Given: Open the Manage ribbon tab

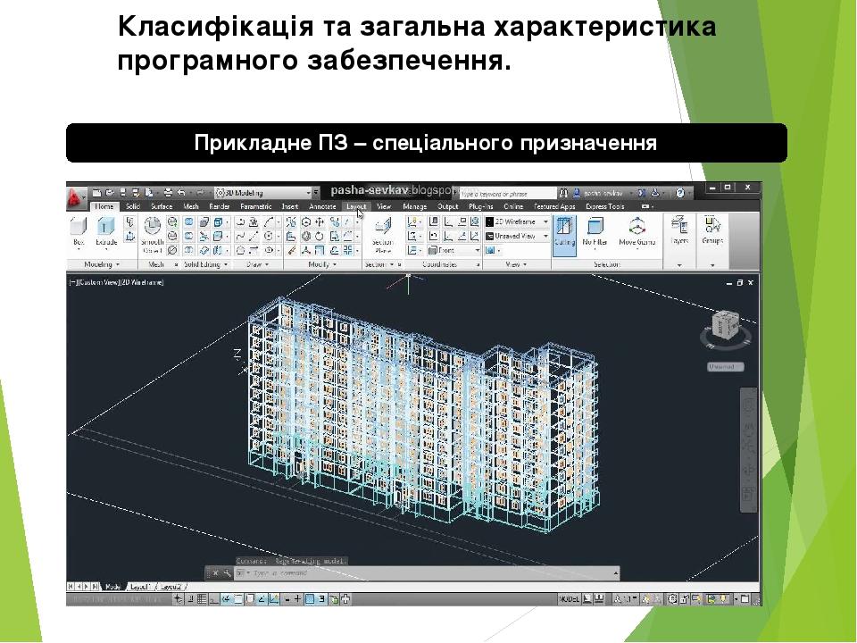Looking at the screenshot, I should pos(415,206).
